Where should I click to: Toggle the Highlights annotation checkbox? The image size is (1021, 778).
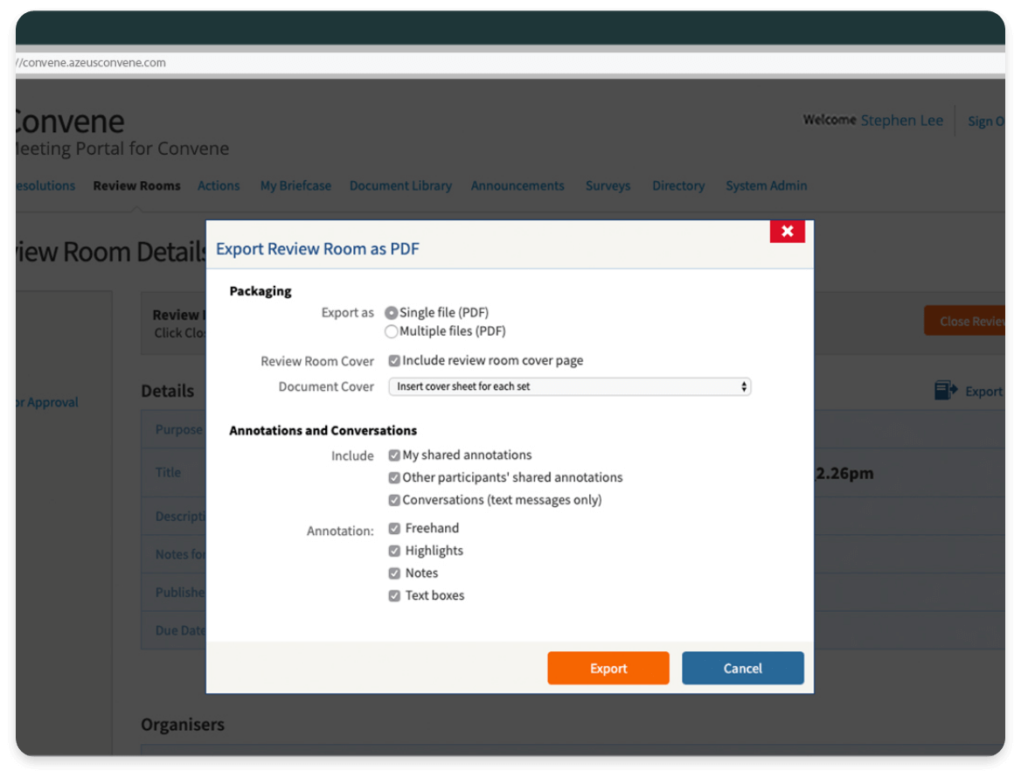pyautogui.click(x=394, y=551)
